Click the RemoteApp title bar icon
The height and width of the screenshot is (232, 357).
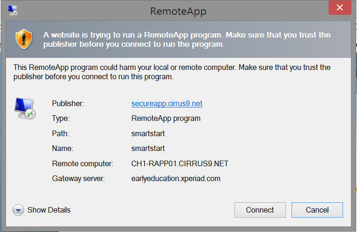[x=13, y=11]
